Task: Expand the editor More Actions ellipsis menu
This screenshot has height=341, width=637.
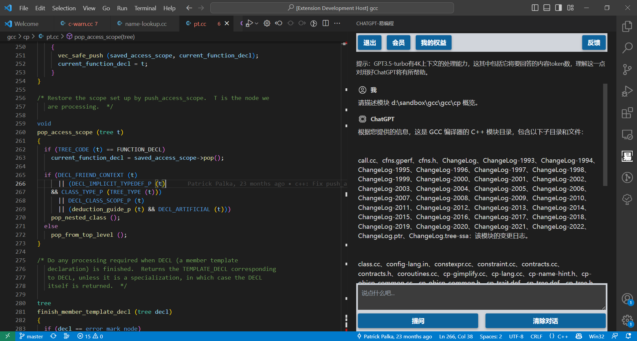Action: click(x=337, y=23)
